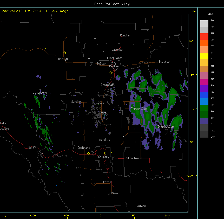Click the yellow diamond marker above RockyMH
Screen dimensions: 224x219
click(65, 53)
